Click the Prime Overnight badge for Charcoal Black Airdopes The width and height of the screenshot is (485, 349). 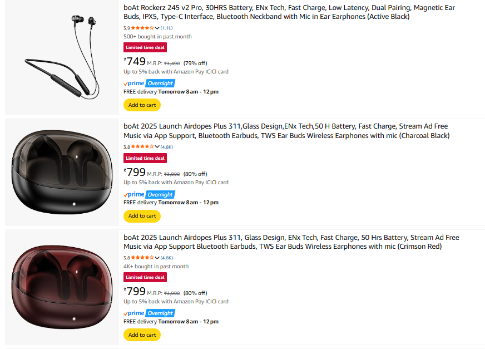click(149, 194)
